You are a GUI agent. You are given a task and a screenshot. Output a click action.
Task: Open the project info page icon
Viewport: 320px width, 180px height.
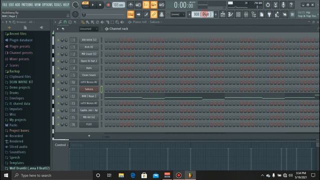click(261, 14)
